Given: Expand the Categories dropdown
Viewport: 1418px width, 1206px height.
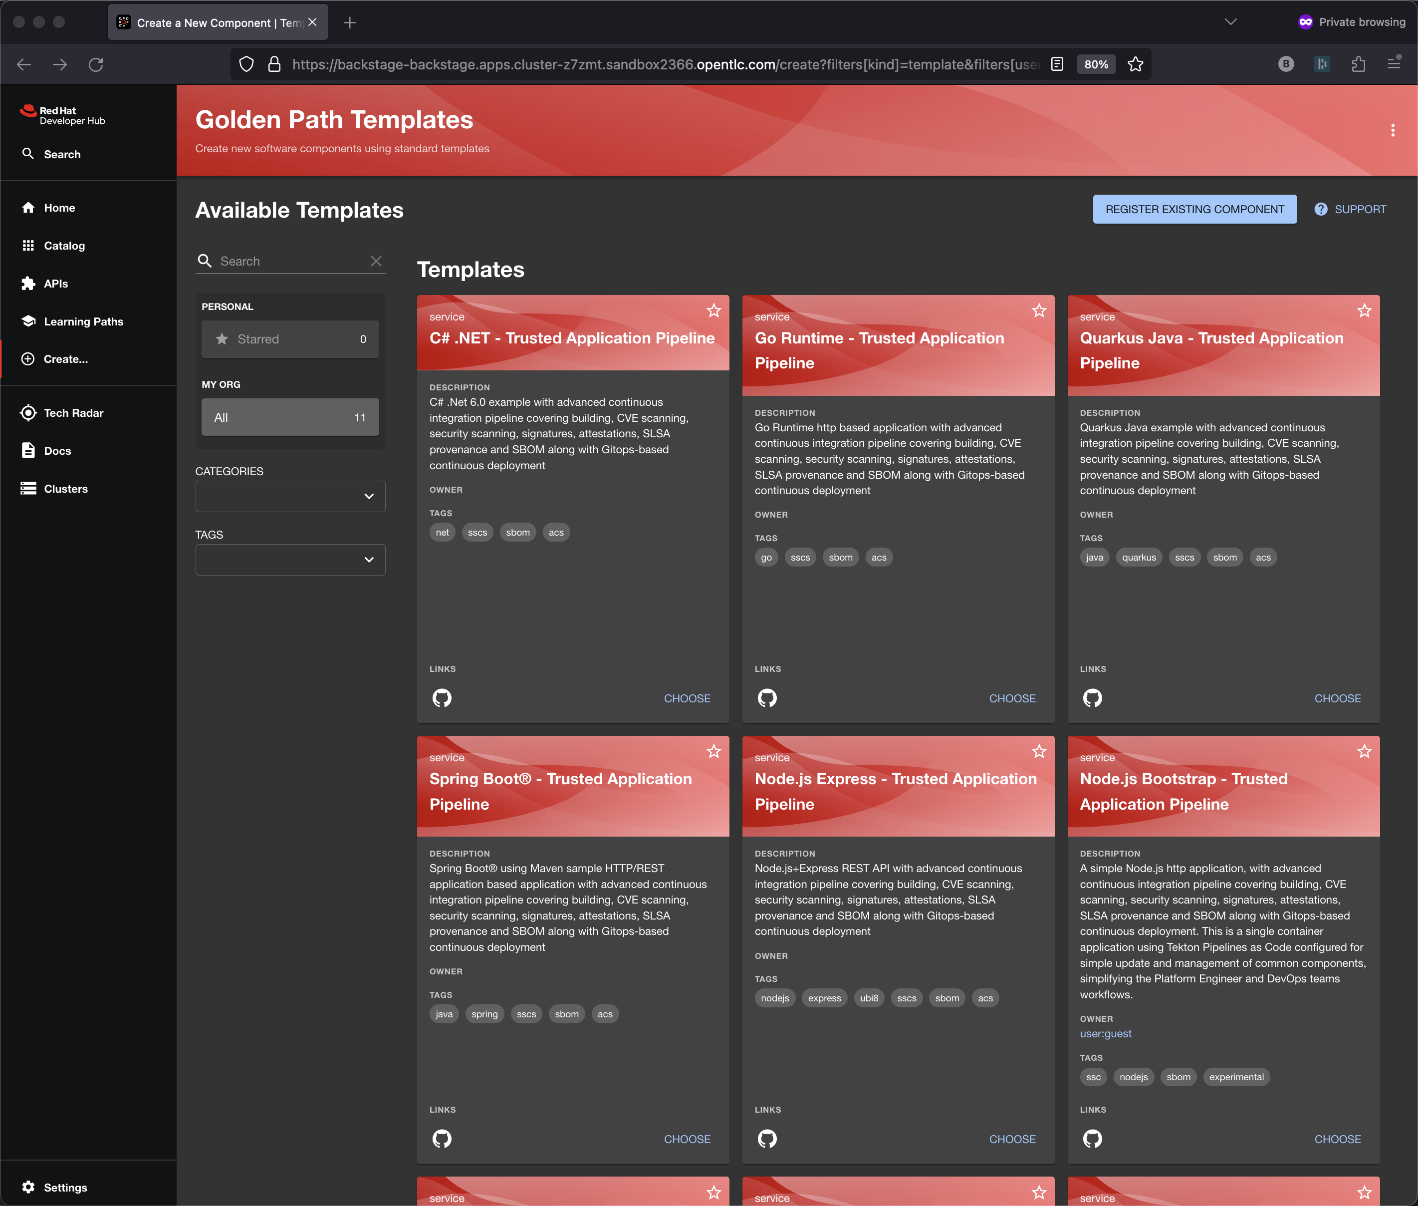Looking at the screenshot, I should tap(290, 496).
